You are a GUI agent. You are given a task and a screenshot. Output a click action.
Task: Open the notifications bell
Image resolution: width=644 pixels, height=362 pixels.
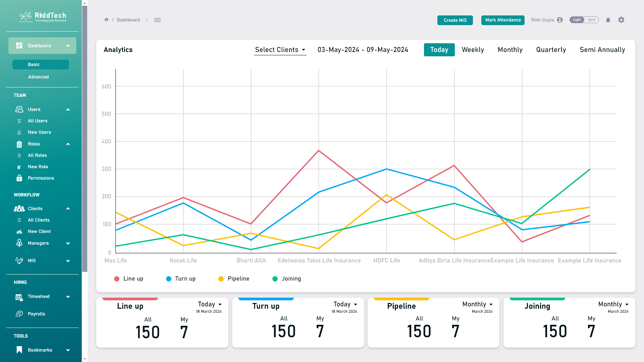click(608, 20)
